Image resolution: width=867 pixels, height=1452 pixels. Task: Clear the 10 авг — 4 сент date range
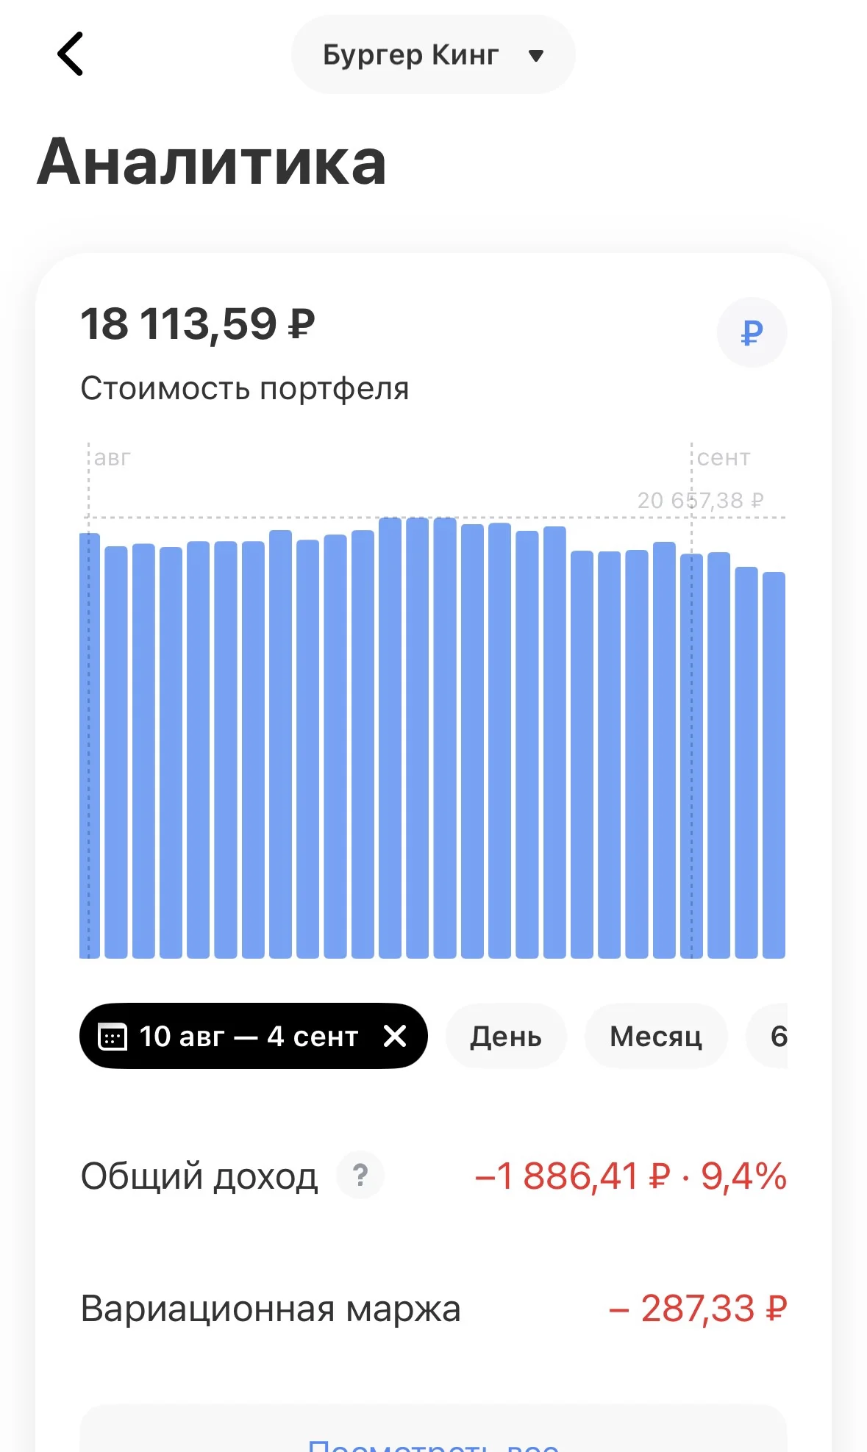[395, 1036]
